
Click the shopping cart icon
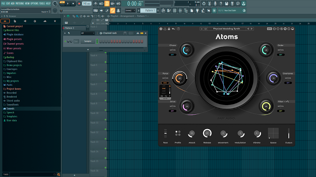[x=214, y=10]
